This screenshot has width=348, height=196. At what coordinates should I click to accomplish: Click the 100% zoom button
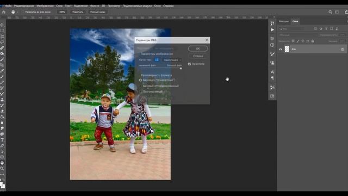62,12
